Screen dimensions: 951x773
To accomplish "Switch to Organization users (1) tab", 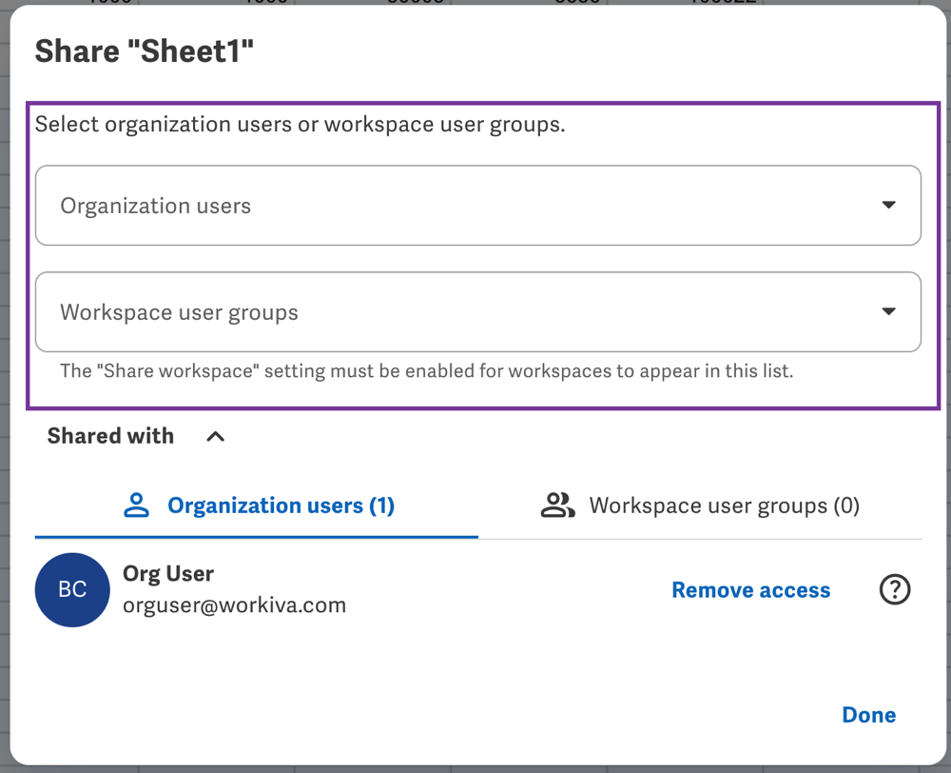I will pyautogui.click(x=280, y=505).
